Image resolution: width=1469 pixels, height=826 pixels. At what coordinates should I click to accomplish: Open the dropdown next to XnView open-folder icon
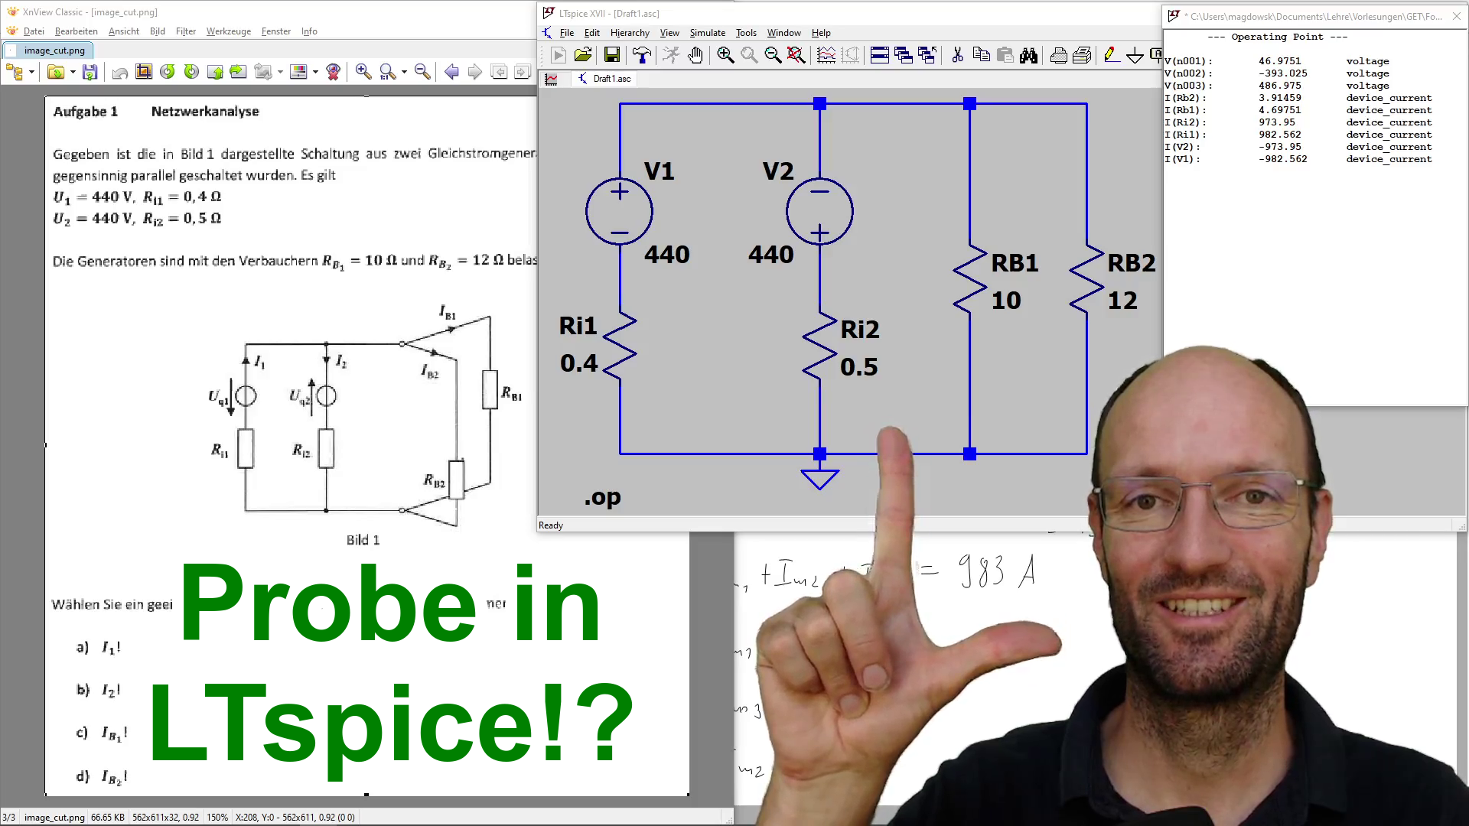pyautogui.click(x=73, y=72)
